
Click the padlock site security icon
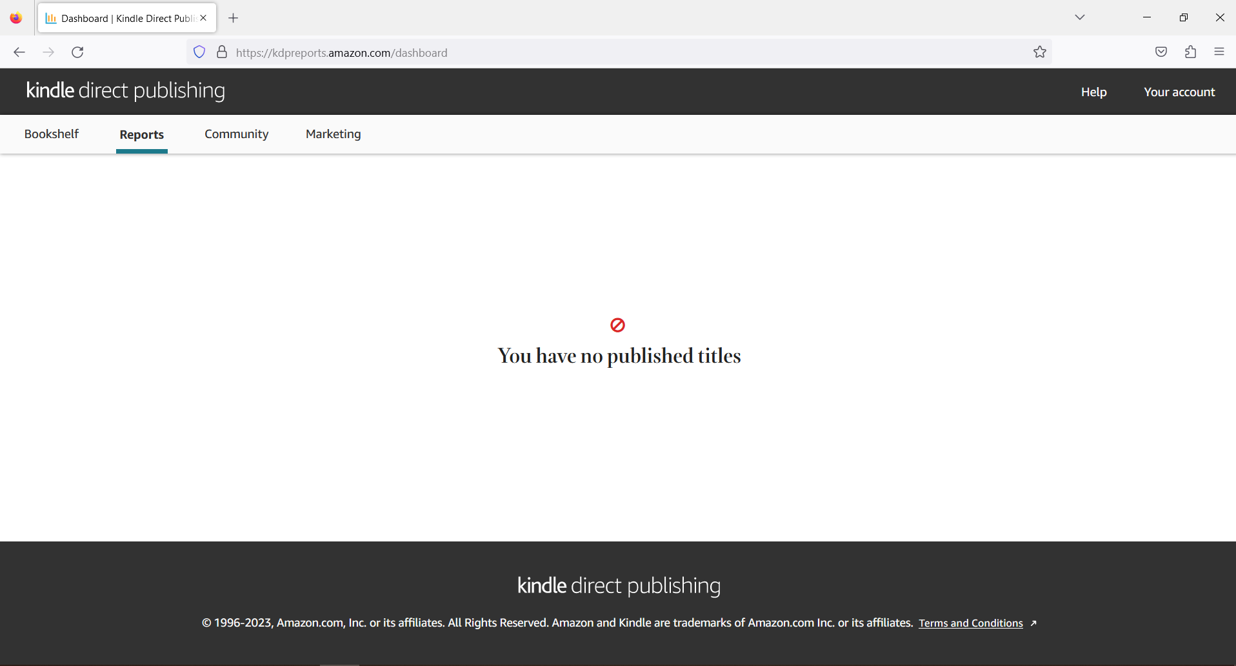(221, 52)
